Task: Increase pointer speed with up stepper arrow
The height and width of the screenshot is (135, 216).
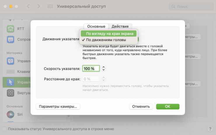Action: coord(104,67)
